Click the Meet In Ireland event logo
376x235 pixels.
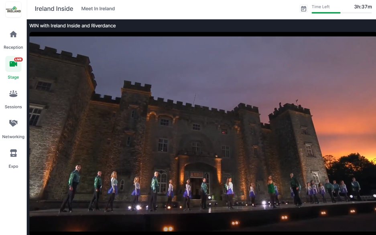pyautogui.click(x=13, y=9)
